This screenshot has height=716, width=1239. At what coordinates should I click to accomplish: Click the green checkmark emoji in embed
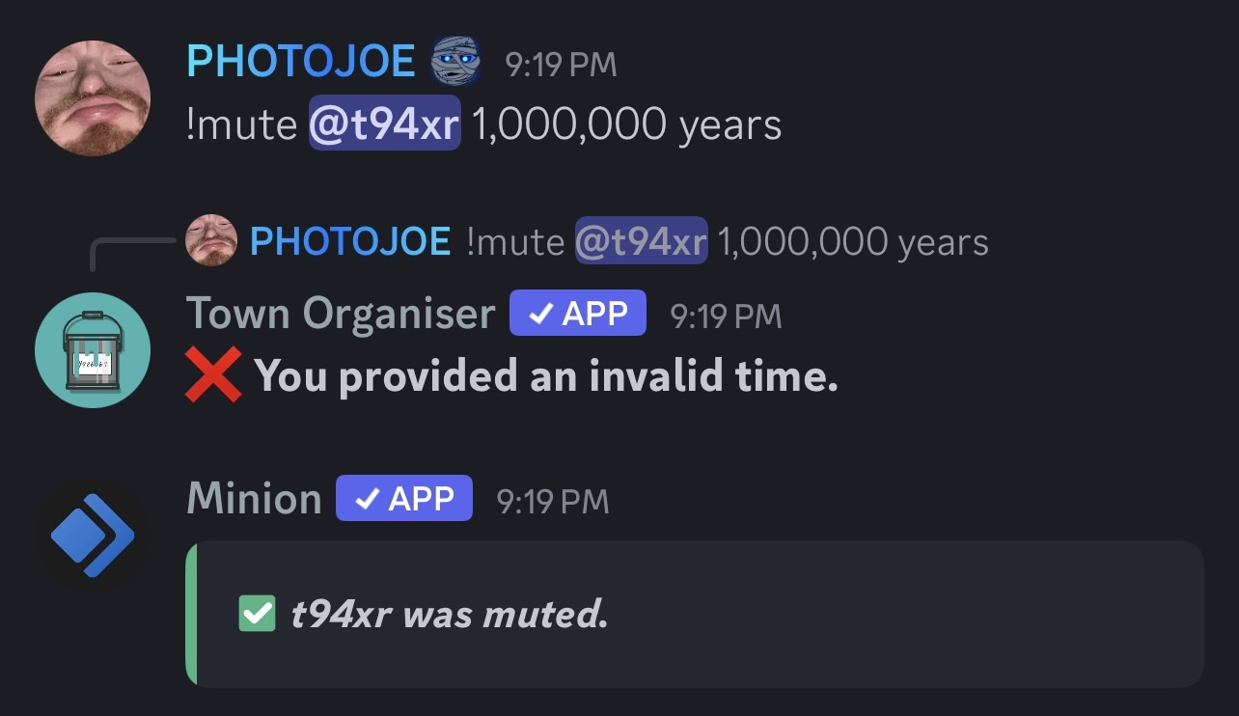(257, 614)
